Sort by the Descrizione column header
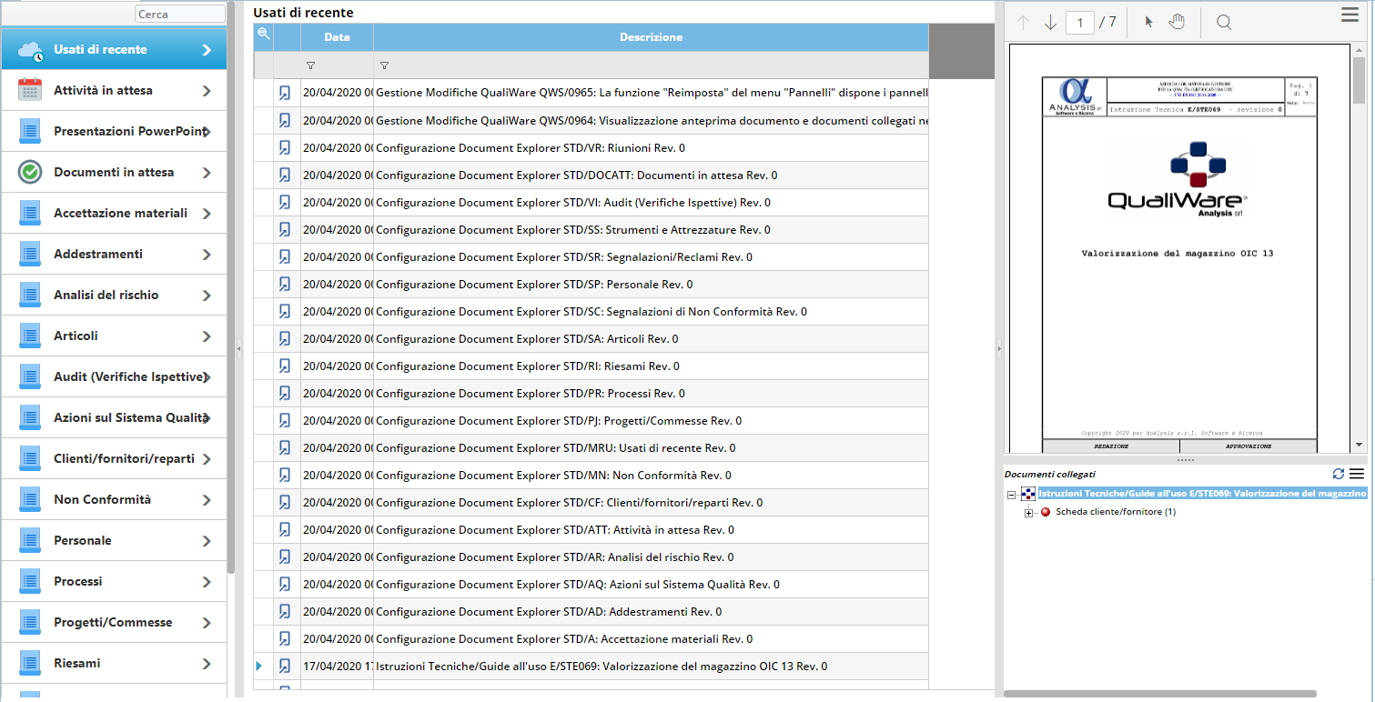The width and height of the screenshot is (1375, 702). (x=651, y=37)
